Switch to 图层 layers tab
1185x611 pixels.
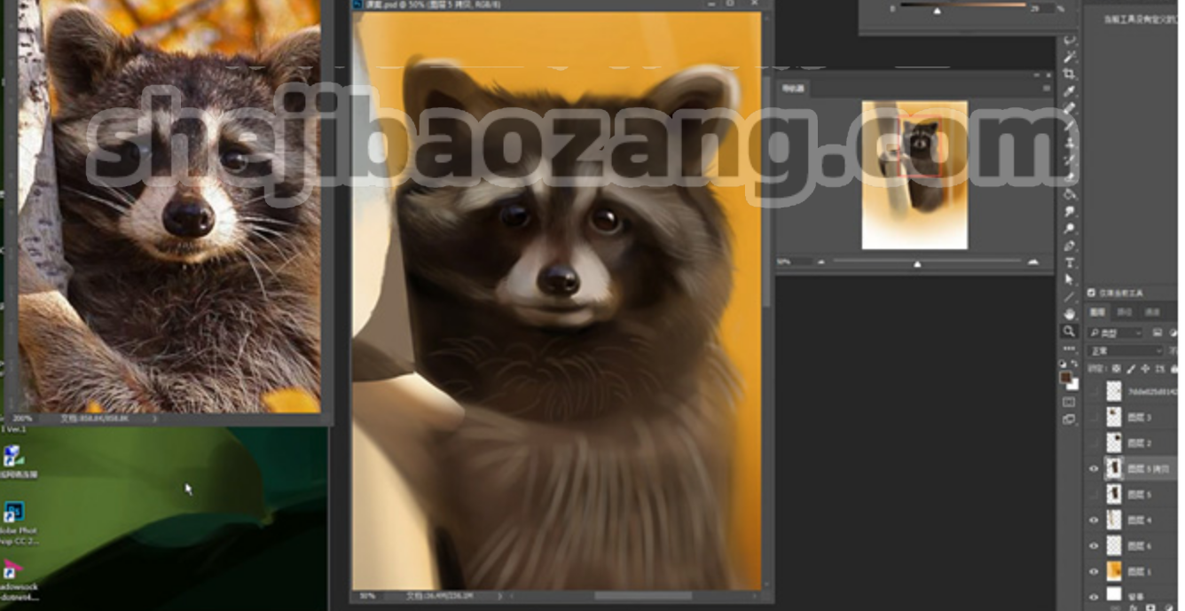(1098, 312)
